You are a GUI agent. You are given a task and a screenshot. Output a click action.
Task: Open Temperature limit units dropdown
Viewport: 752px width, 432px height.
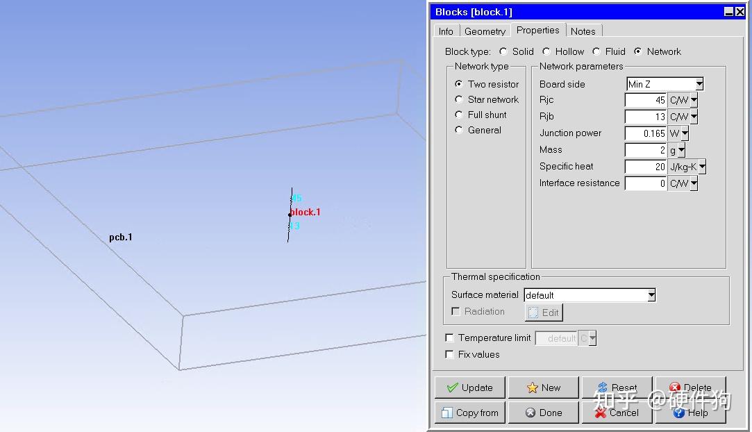[592, 338]
